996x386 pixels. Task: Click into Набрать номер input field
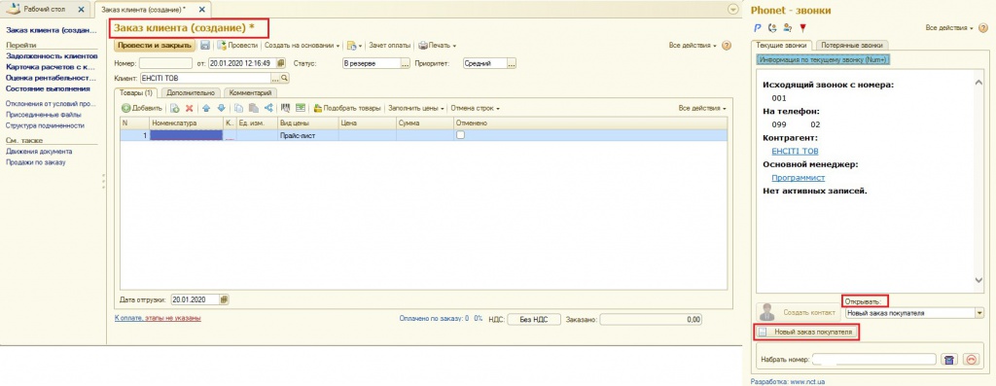coord(873,360)
